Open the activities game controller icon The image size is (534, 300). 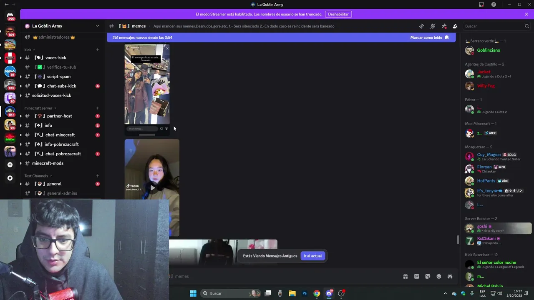[x=450, y=276]
